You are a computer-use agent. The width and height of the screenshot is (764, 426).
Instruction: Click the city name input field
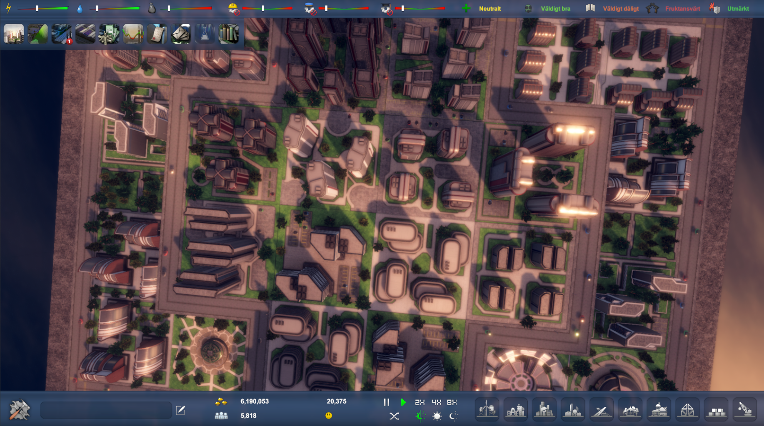coord(106,410)
